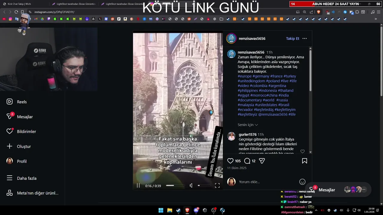Adjust the video volume slider
Image resolution: width=383 pixels, height=215 pixels.
(204, 185)
